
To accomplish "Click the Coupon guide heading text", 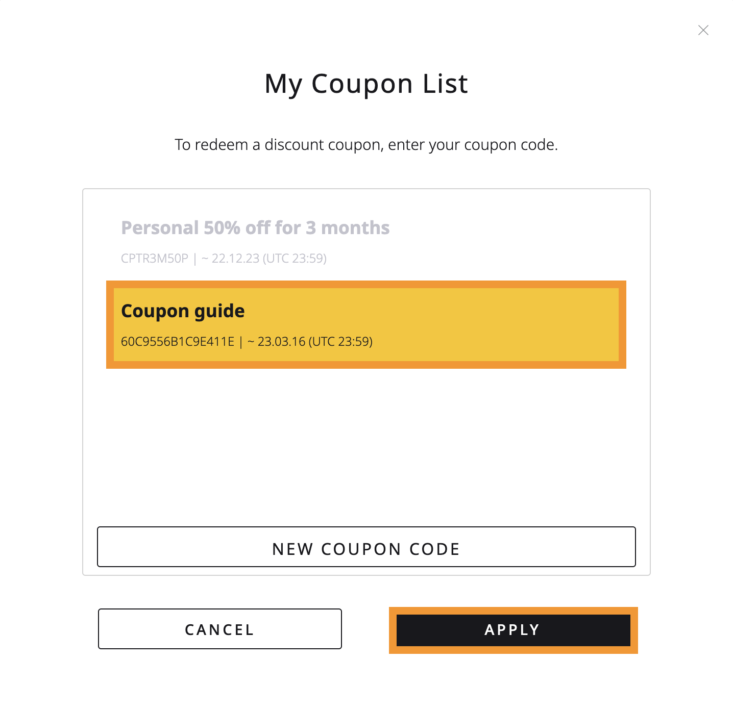I will (182, 311).
